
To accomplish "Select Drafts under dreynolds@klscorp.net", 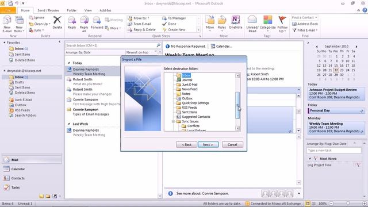I will 19,82.
